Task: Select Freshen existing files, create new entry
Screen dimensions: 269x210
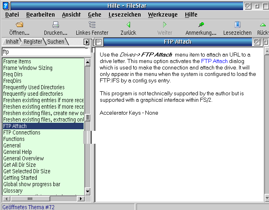Action: click(43, 113)
